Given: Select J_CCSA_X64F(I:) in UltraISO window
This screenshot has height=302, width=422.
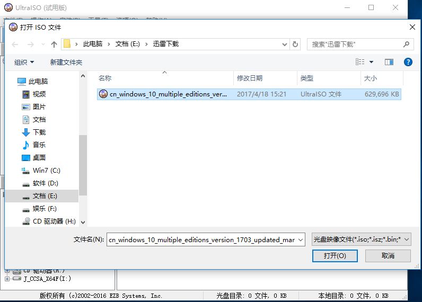Looking at the screenshot, I should (x=47, y=279).
